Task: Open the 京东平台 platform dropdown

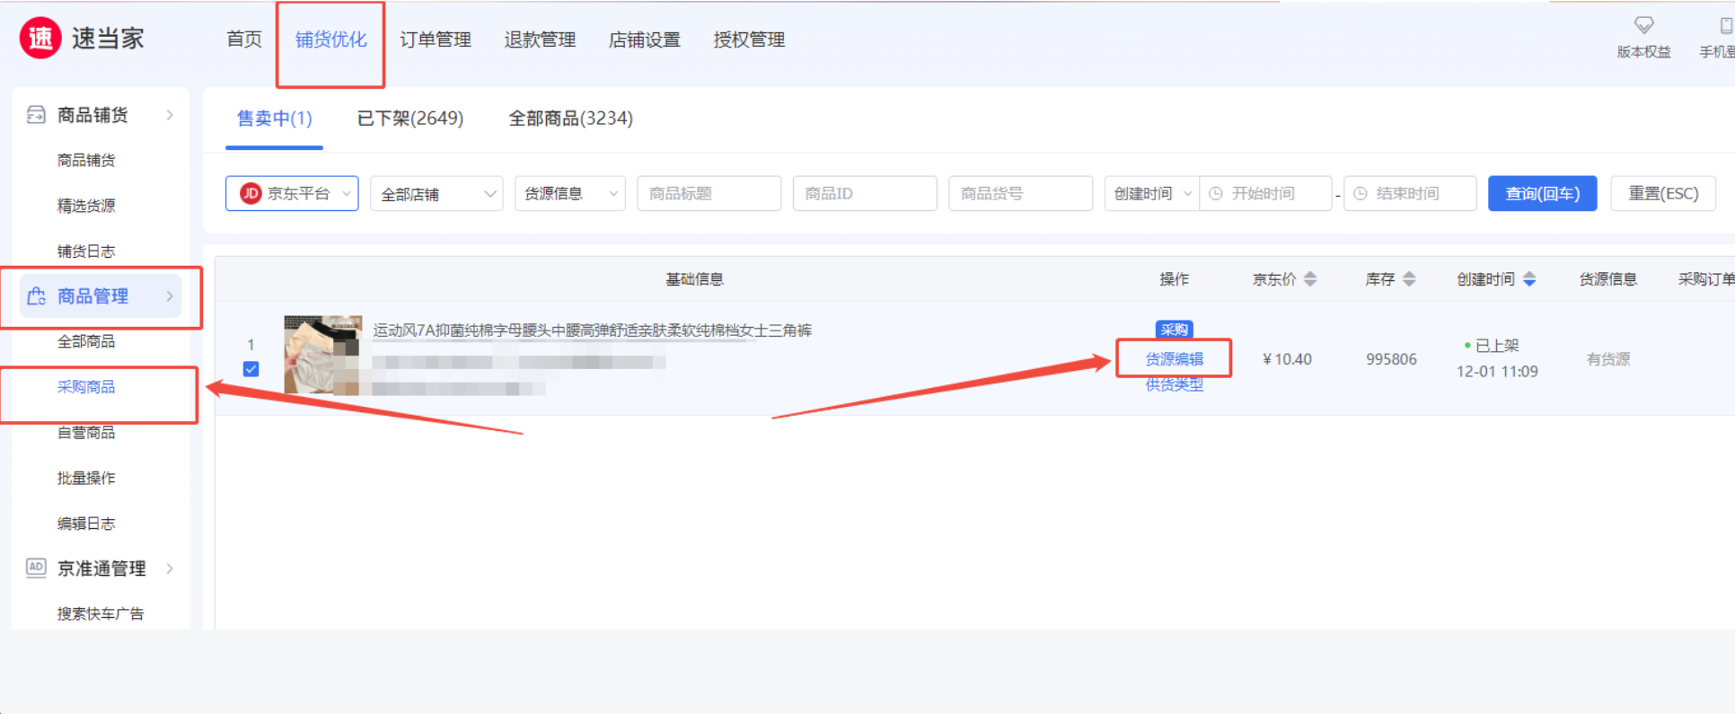Action: click(x=292, y=194)
